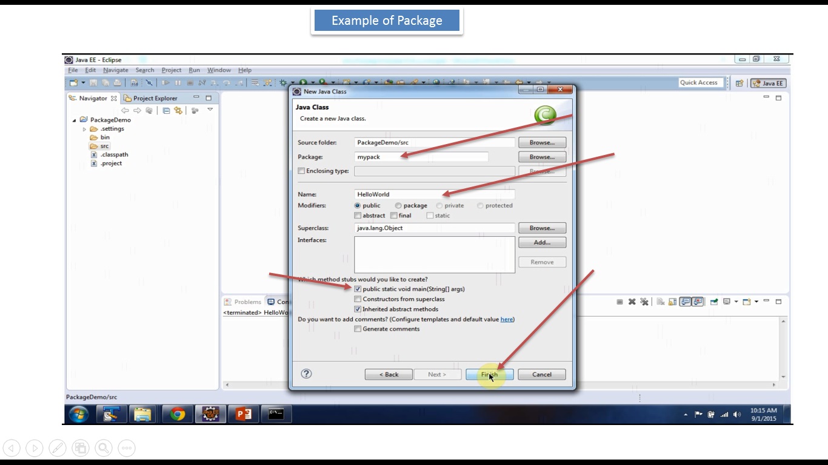
Task: Click the 'here' templates link
Action: [507, 319]
